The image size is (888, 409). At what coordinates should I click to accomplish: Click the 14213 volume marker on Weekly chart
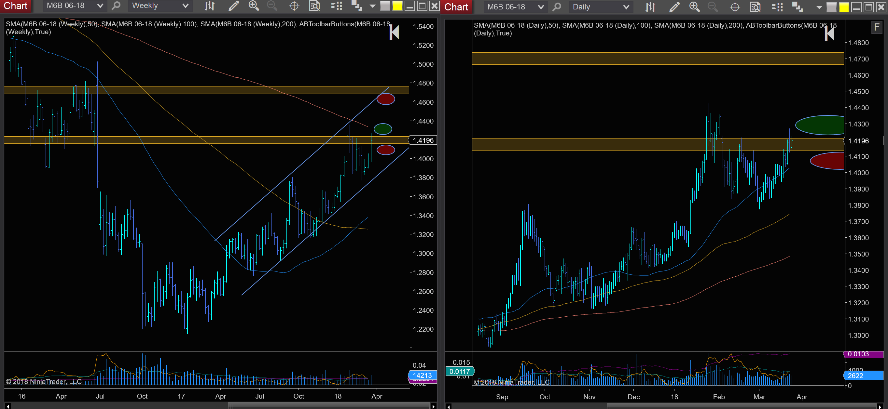coord(422,375)
